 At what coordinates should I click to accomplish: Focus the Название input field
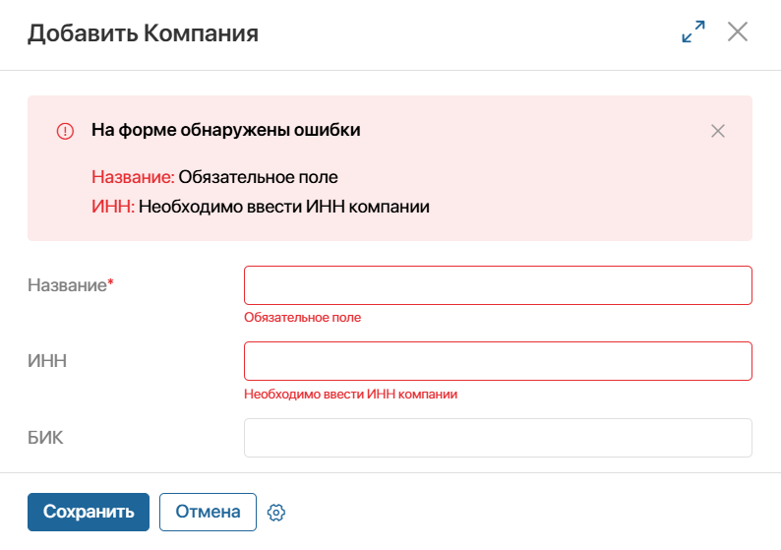click(498, 285)
